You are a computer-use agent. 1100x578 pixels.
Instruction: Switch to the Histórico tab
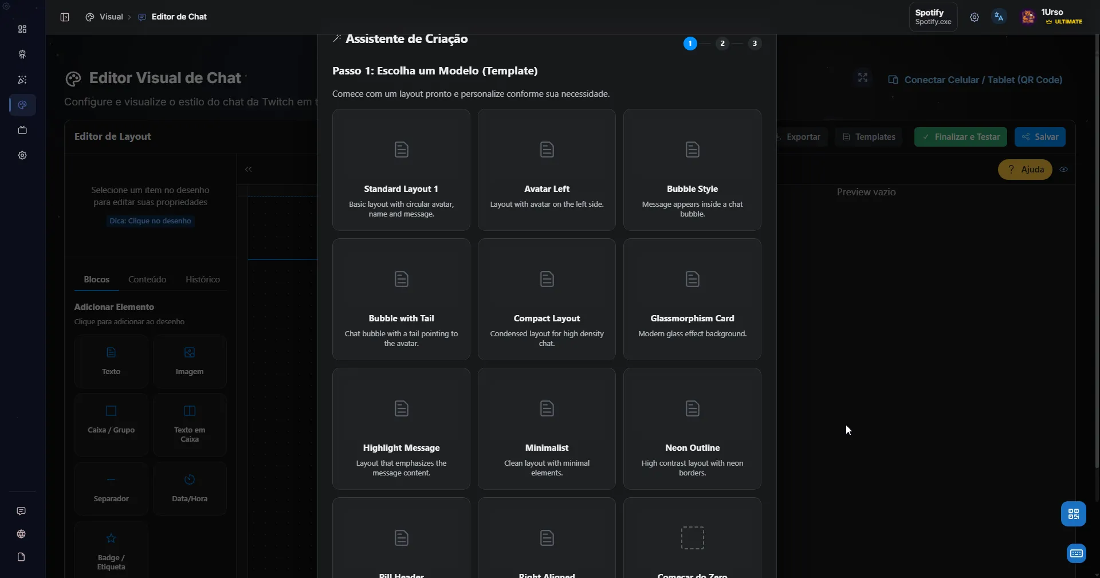203,280
